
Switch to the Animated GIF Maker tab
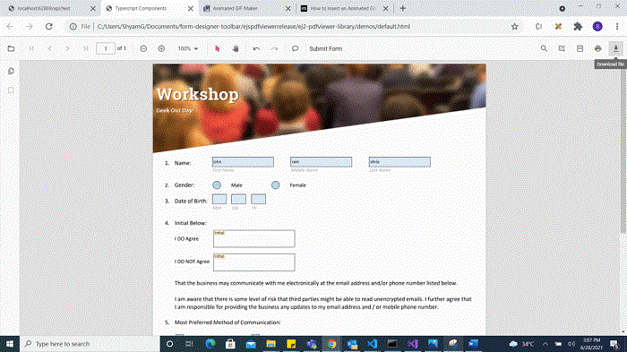pyautogui.click(x=246, y=8)
